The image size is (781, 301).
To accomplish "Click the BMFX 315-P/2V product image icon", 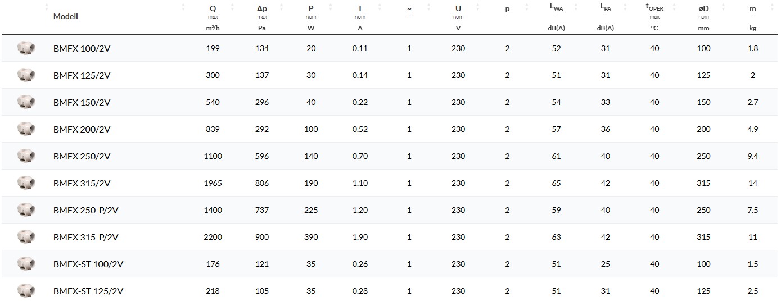I will click(x=26, y=237).
